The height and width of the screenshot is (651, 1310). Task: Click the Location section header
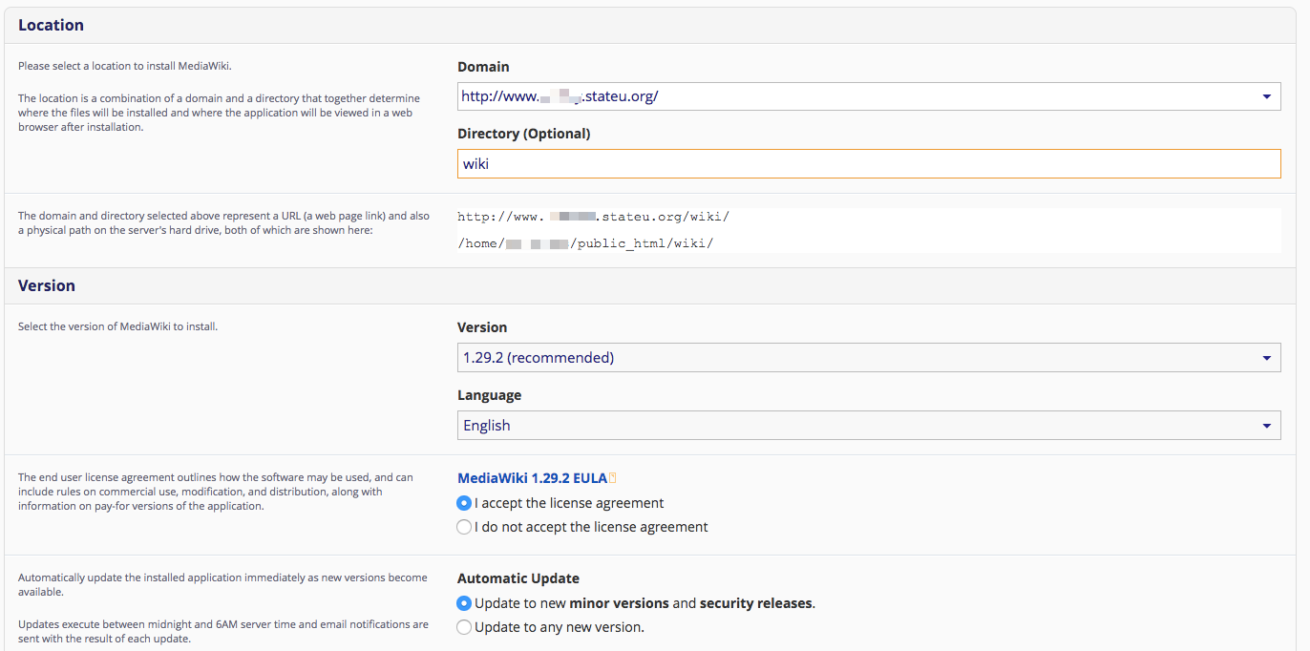coord(52,25)
